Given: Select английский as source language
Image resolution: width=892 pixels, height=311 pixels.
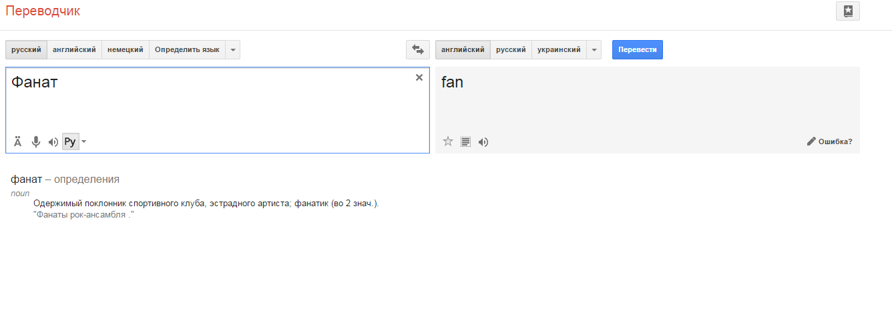Looking at the screenshot, I should [x=74, y=49].
